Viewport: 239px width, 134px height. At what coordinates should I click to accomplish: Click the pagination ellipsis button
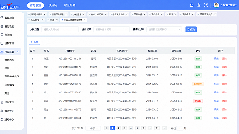[150, 128]
